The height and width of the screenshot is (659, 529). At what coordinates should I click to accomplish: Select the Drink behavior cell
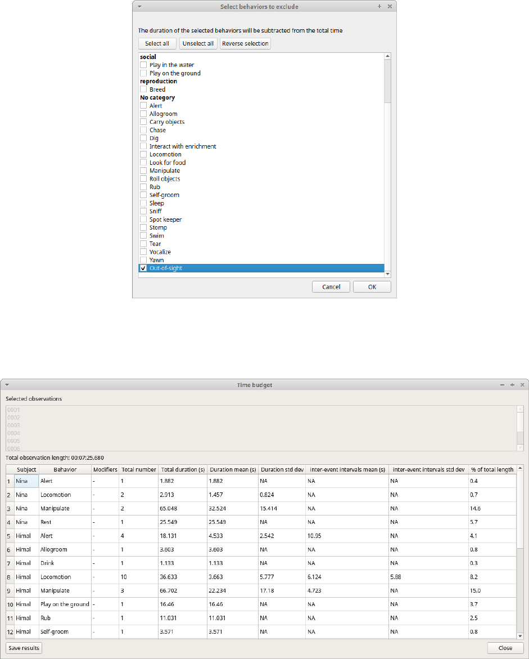[65, 563]
